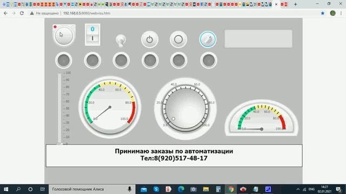Click the address bar URL 192.168.0.5:8080

[86, 13]
